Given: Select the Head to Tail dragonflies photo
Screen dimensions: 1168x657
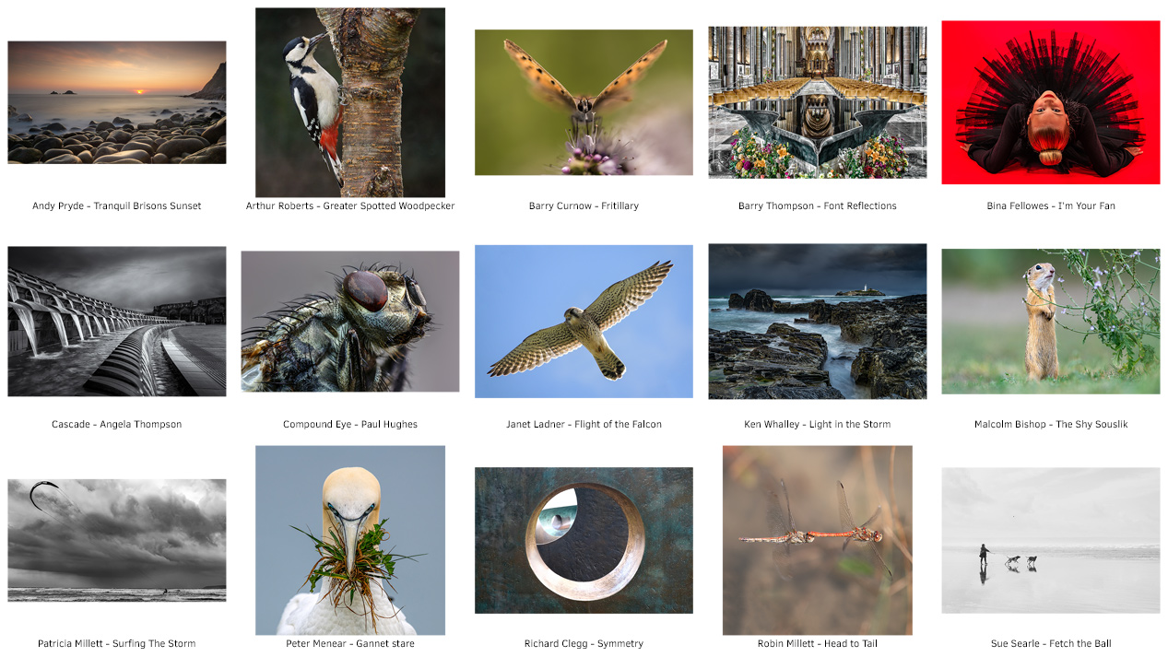Looking at the screenshot, I should coord(818,540).
